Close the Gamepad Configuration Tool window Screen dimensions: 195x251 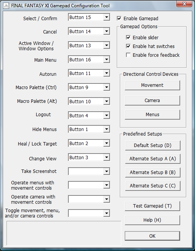[x=184, y=4]
